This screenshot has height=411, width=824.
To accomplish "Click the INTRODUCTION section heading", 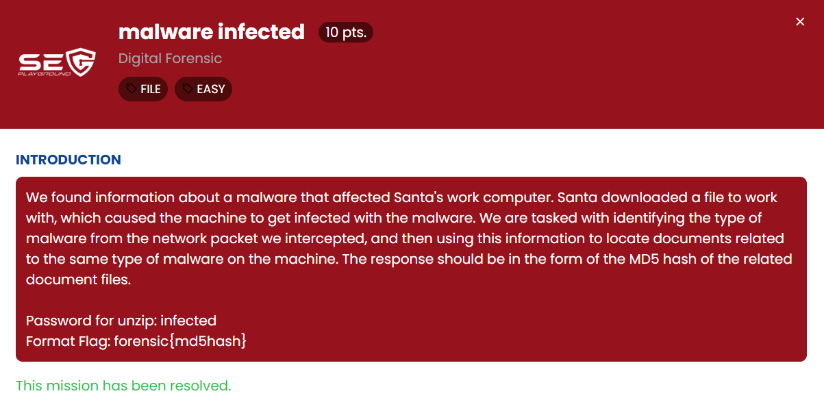I will point(68,160).
